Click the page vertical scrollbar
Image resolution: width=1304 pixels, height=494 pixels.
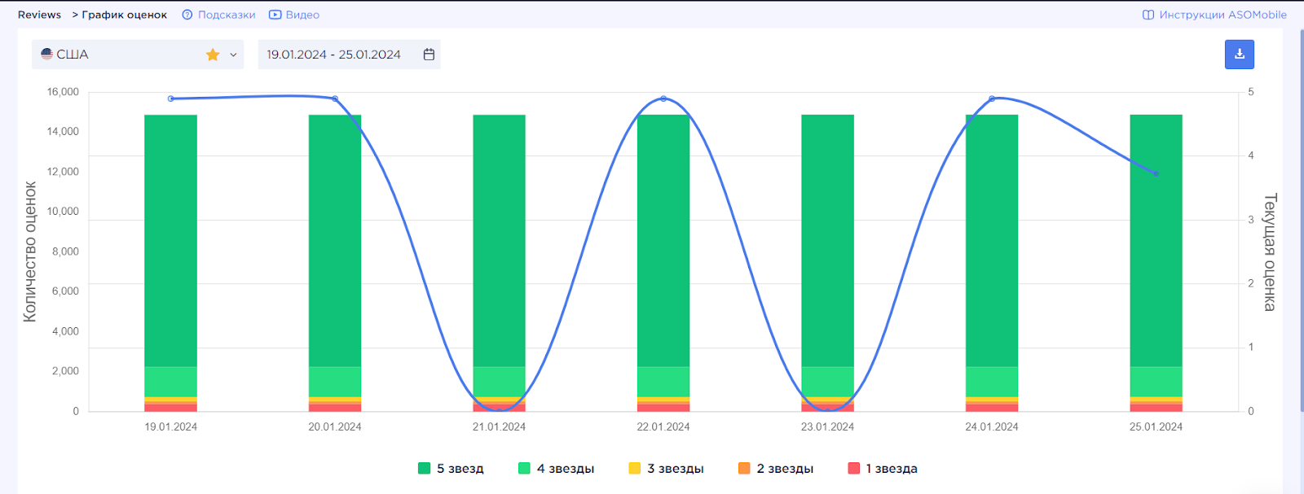pos(1301,220)
